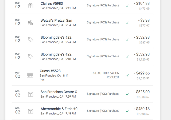Click the price tag icon for the 9:18 PM Bloomingdale's

coord(30,57)
